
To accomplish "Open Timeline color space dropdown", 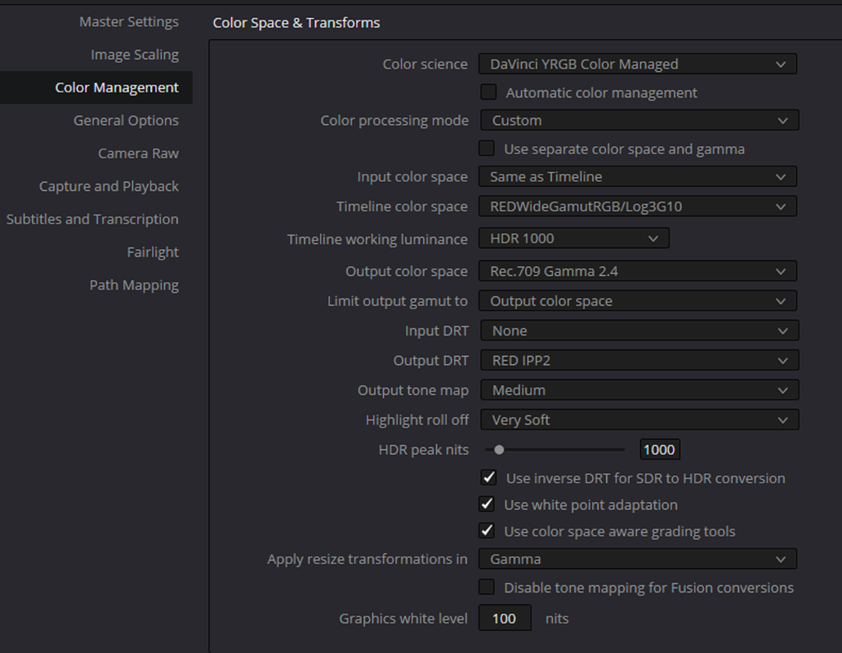I will click(638, 207).
